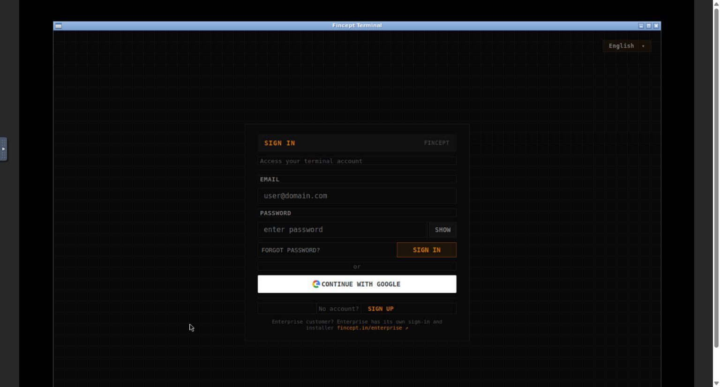Maximize the Fincept Terminal window
Viewport: 720px width, 387px height.
tap(649, 26)
